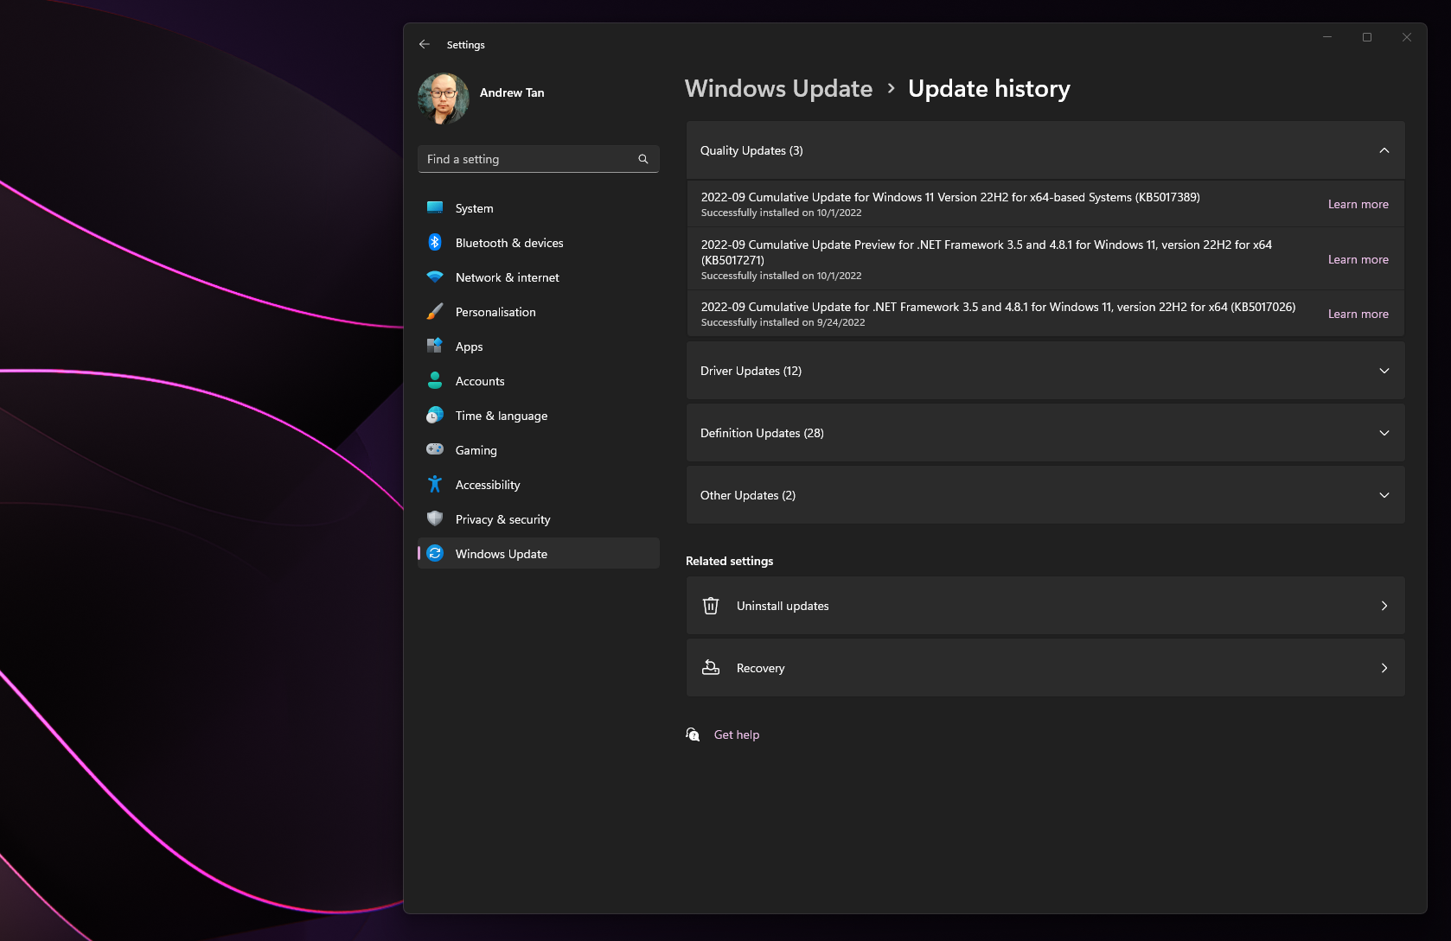Open the Apps settings category
Screen dimensions: 1451x941
click(470, 347)
